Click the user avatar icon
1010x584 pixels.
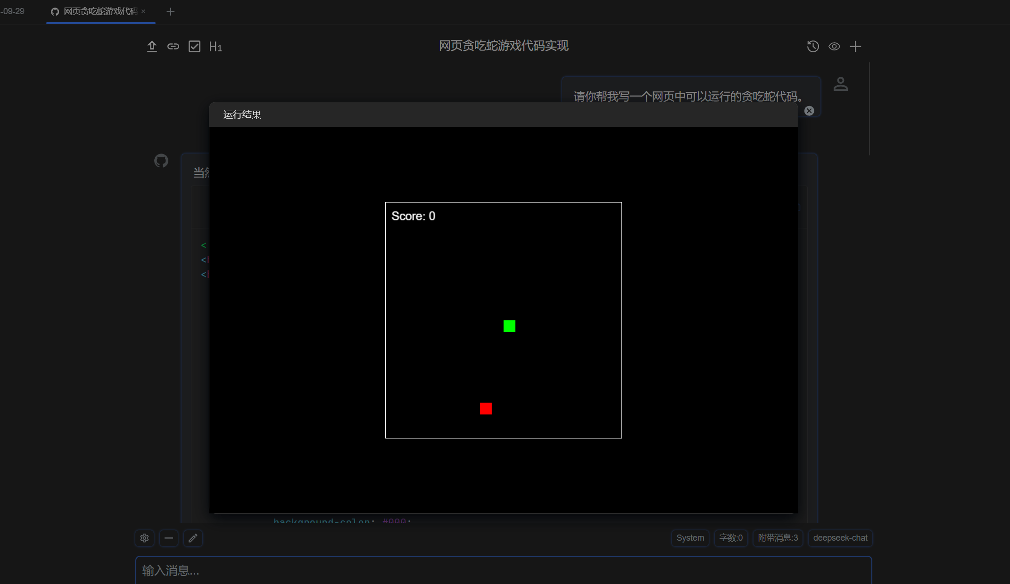click(x=840, y=84)
